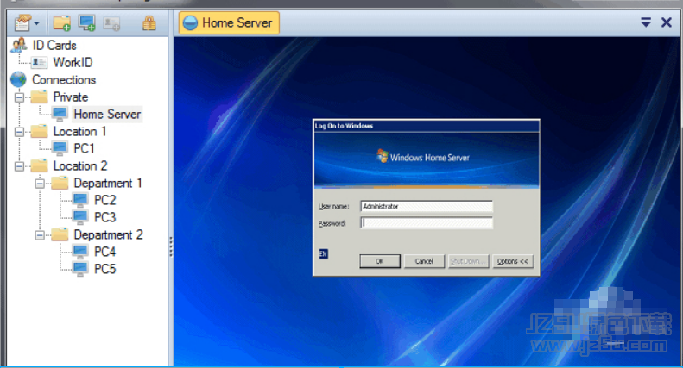Viewport: 683px width, 368px height.
Task: Click the blue status icon on Home Server tab
Action: coord(190,22)
